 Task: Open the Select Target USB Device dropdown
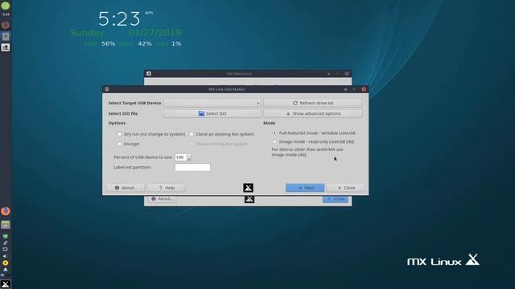[212, 103]
